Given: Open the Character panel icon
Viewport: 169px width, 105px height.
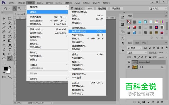Looking at the screenshot, I should (123, 38).
